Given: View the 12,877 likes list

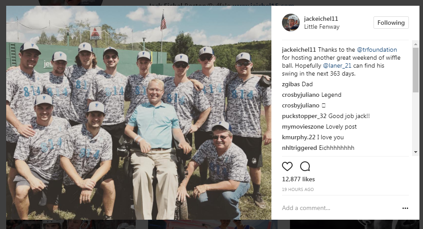Looking at the screenshot, I should click(298, 179).
